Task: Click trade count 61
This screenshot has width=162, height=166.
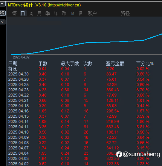Action: pos(86,127)
